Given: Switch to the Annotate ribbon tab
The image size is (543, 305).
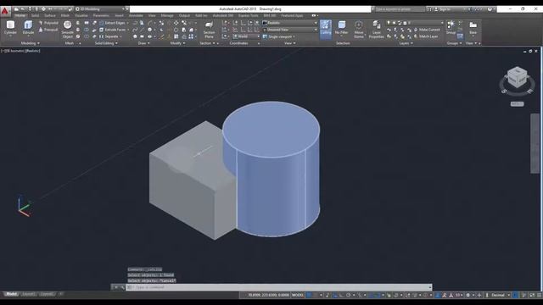Looking at the screenshot, I should pos(136,15).
